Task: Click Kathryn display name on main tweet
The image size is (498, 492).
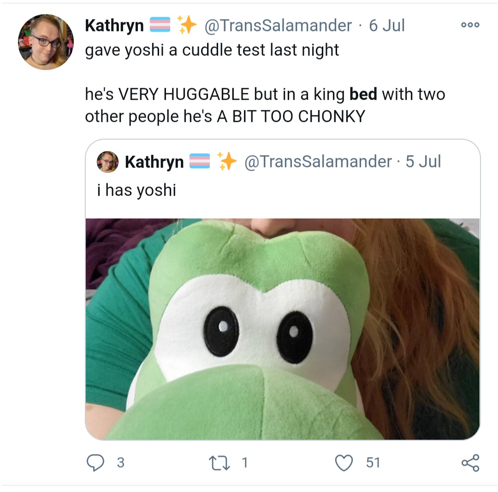Action: (x=114, y=25)
